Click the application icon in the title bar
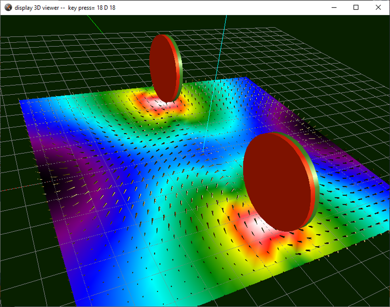Screen dimensions: 390x307 (8, 8)
